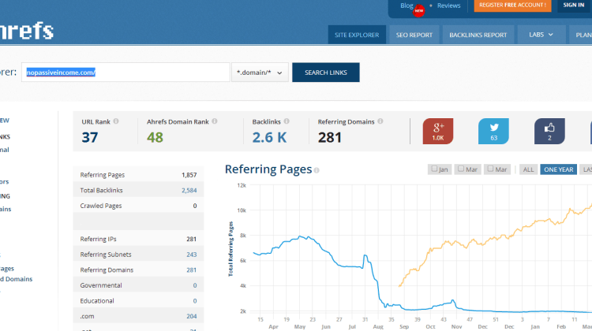
Task: Click the Referring Domains info icon
Action: [380, 121]
